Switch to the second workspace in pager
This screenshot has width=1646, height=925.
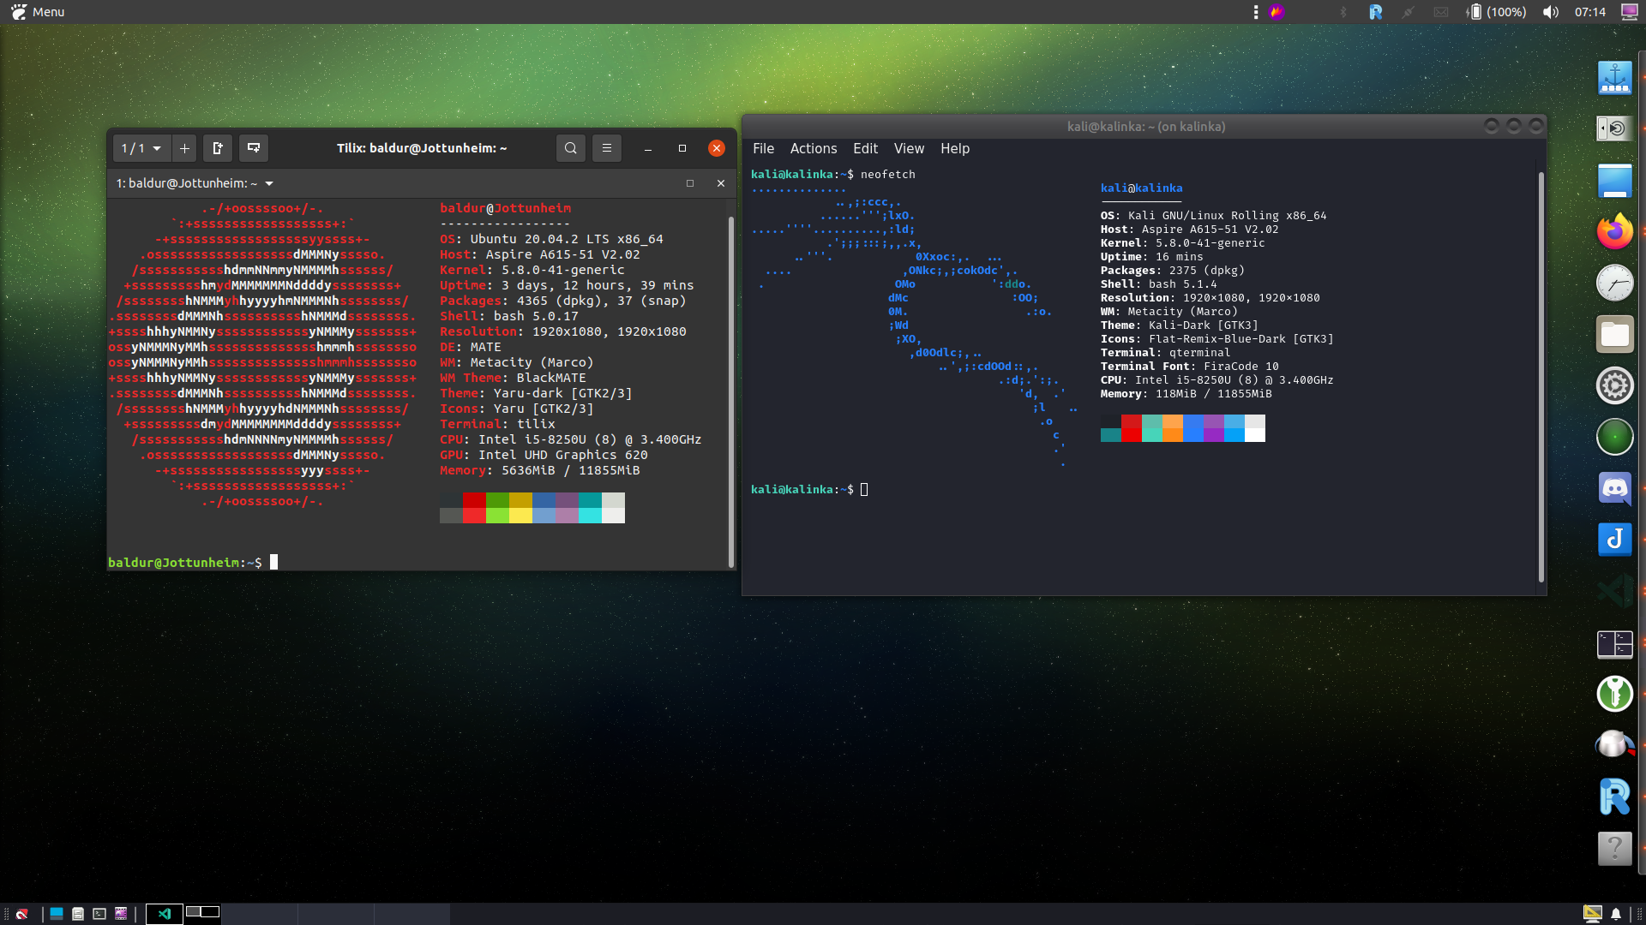coord(211,912)
